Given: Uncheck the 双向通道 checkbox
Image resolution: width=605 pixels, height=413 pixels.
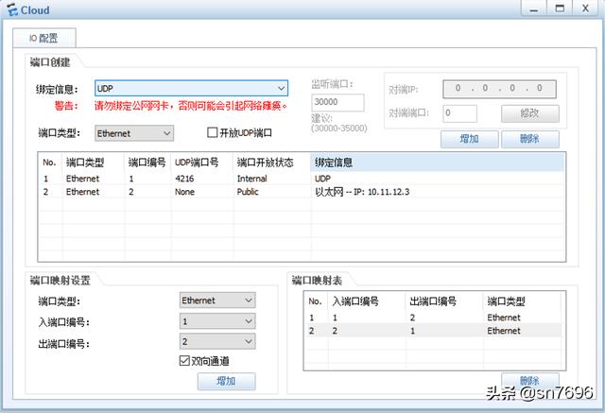Looking at the screenshot, I should [x=184, y=361].
